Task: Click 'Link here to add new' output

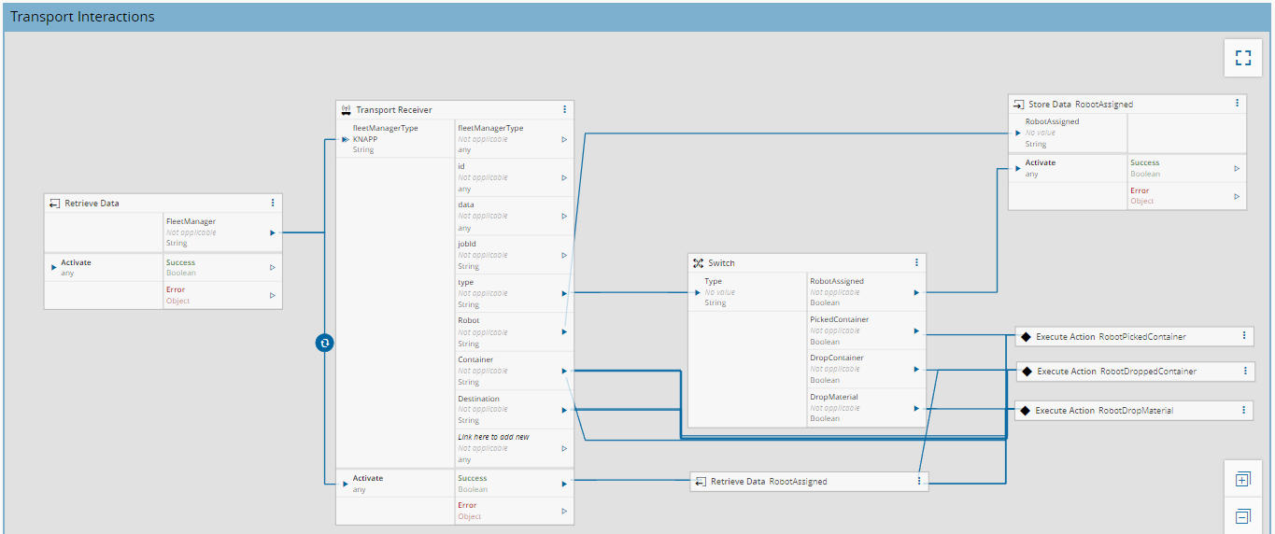Action: point(493,437)
